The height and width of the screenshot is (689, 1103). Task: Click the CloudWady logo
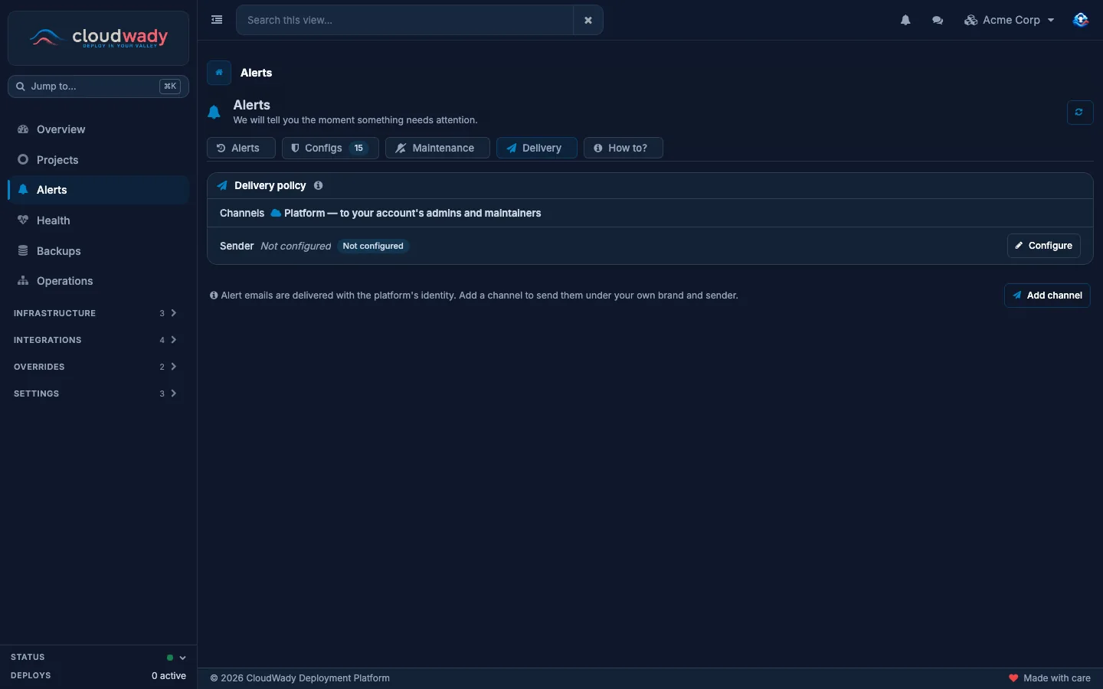(98, 38)
